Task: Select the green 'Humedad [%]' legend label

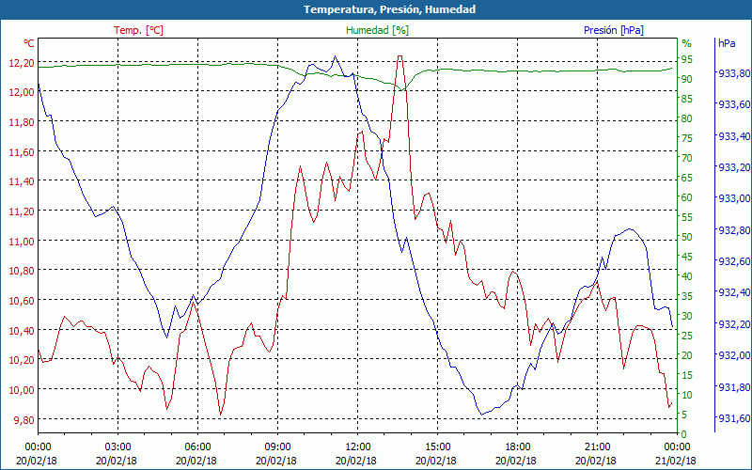Action: [x=377, y=30]
